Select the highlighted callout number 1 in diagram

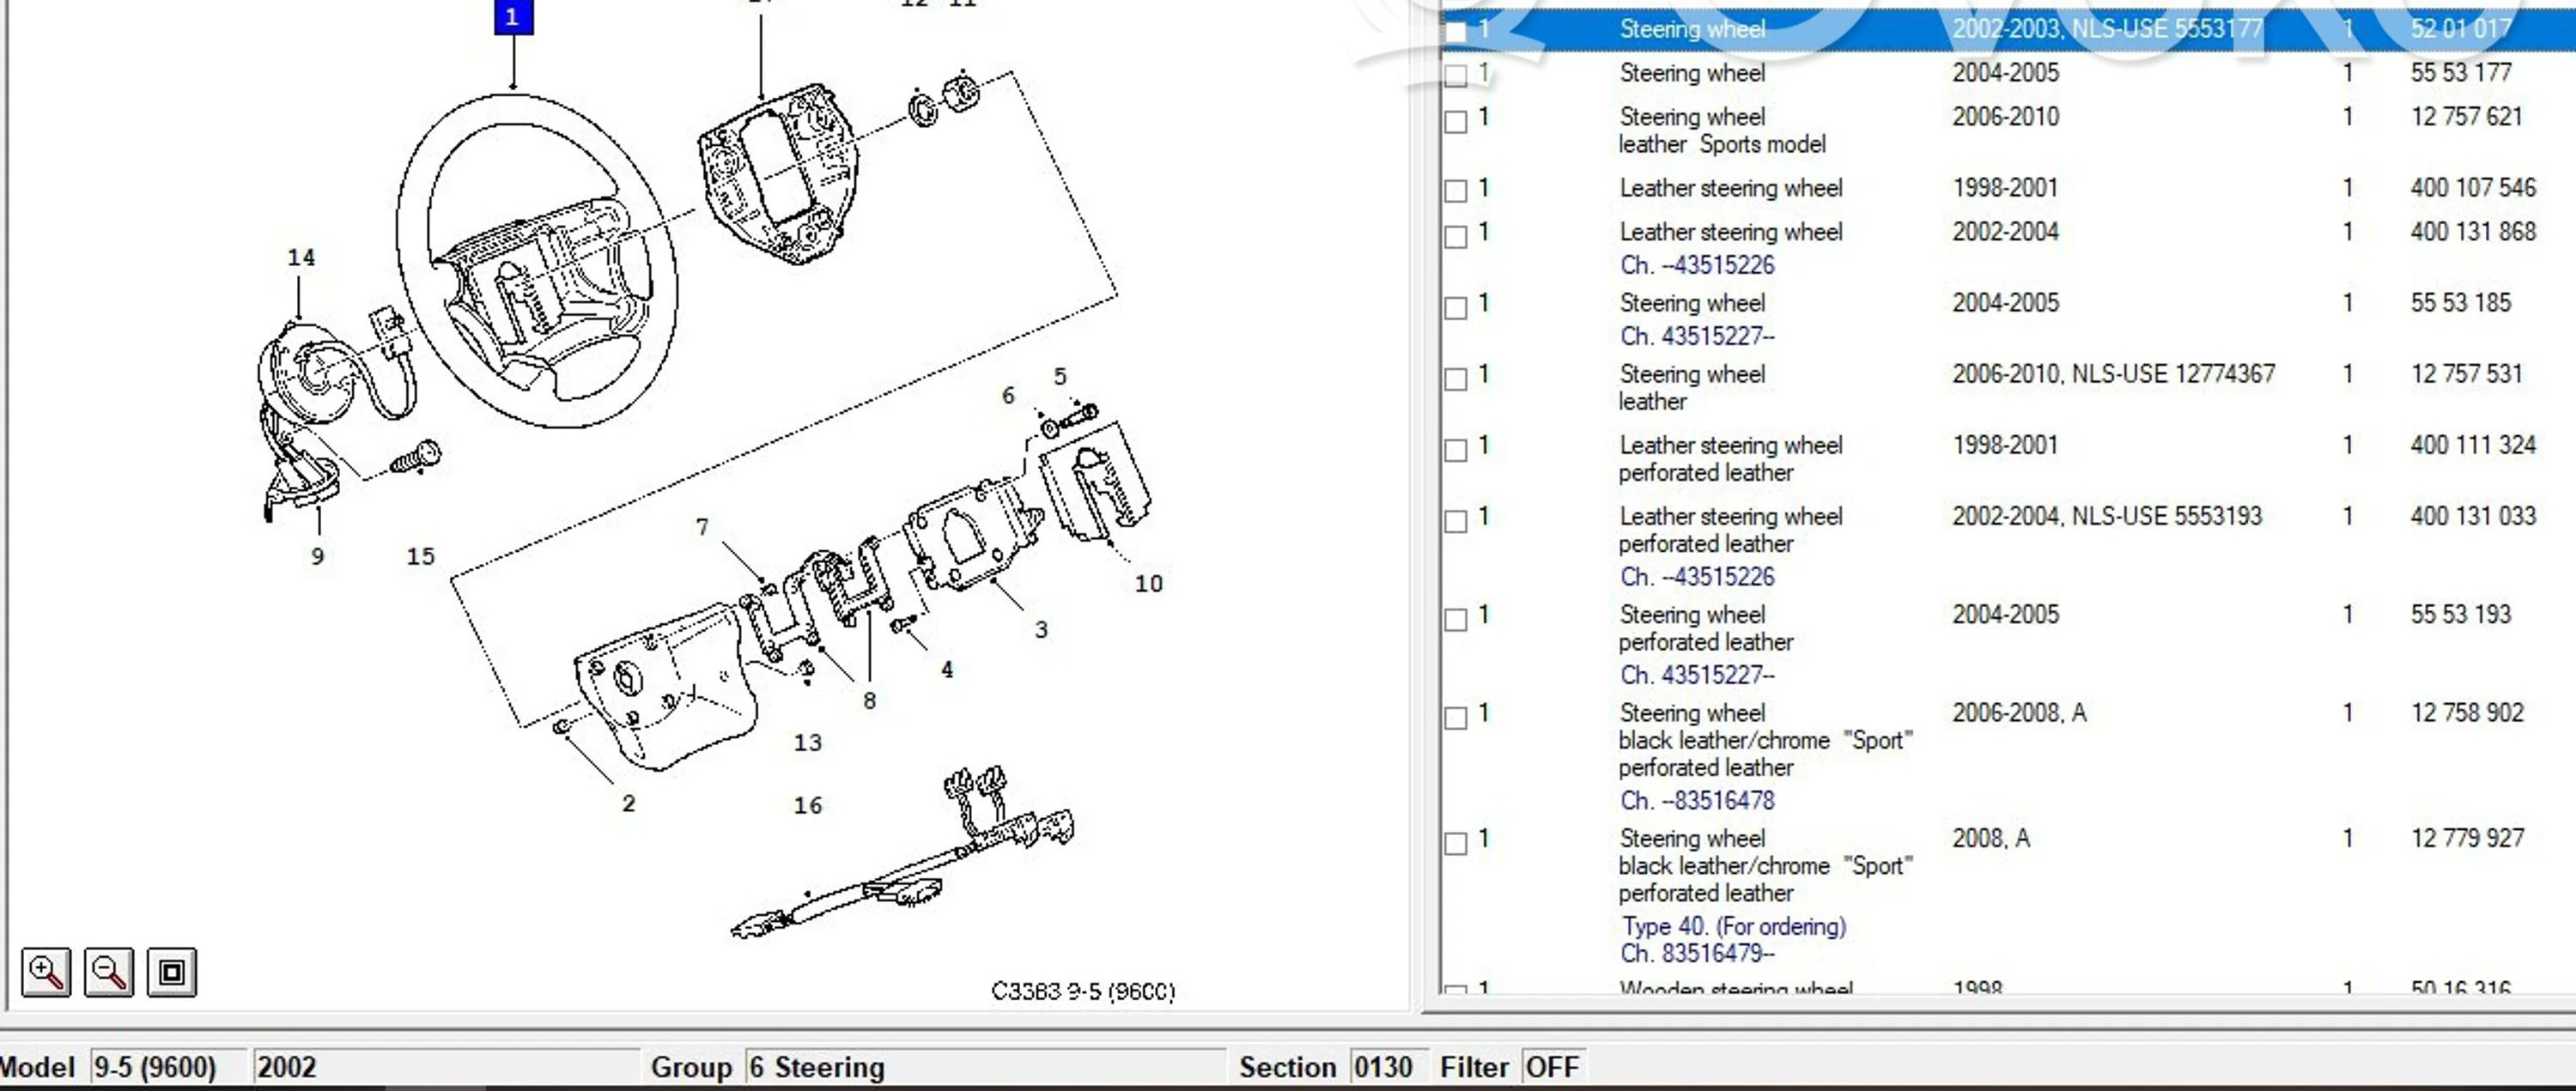(513, 17)
